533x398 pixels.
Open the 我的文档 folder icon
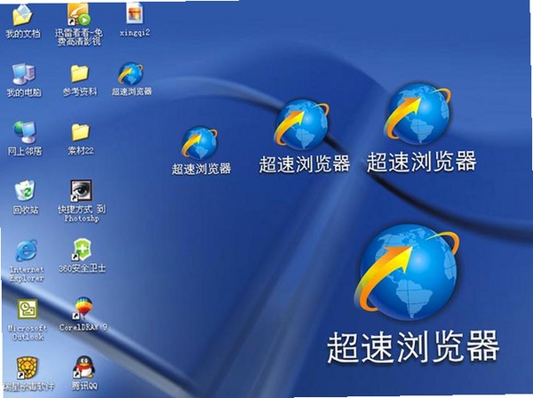coord(23,16)
